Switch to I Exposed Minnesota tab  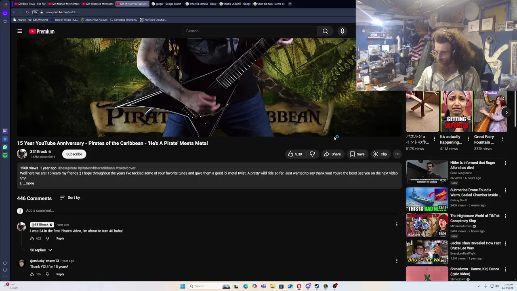pos(98,4)
